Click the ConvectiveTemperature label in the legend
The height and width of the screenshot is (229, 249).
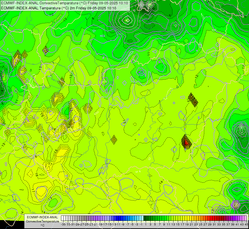42,221
